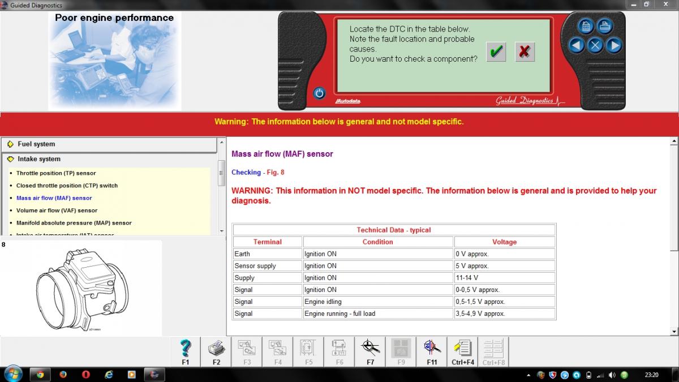This screenshot has width=679, height=382.
Task: Select Volume air flow (VAF) sensor
Action: 57,211
